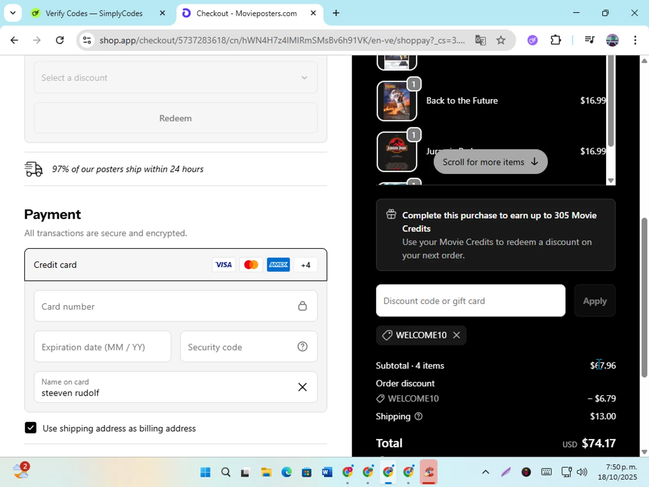Click the scroll down arrow of the items list
Image resolution: width=649 pixels, height=487 pixels.
click(611, 181)
